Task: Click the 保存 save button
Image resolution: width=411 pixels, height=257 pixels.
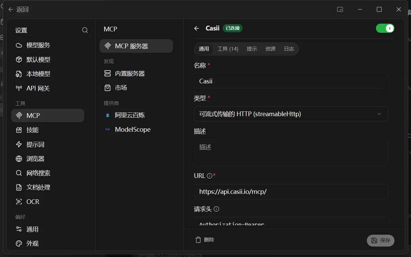Action: pyautogui.click(x=381, y=240)
